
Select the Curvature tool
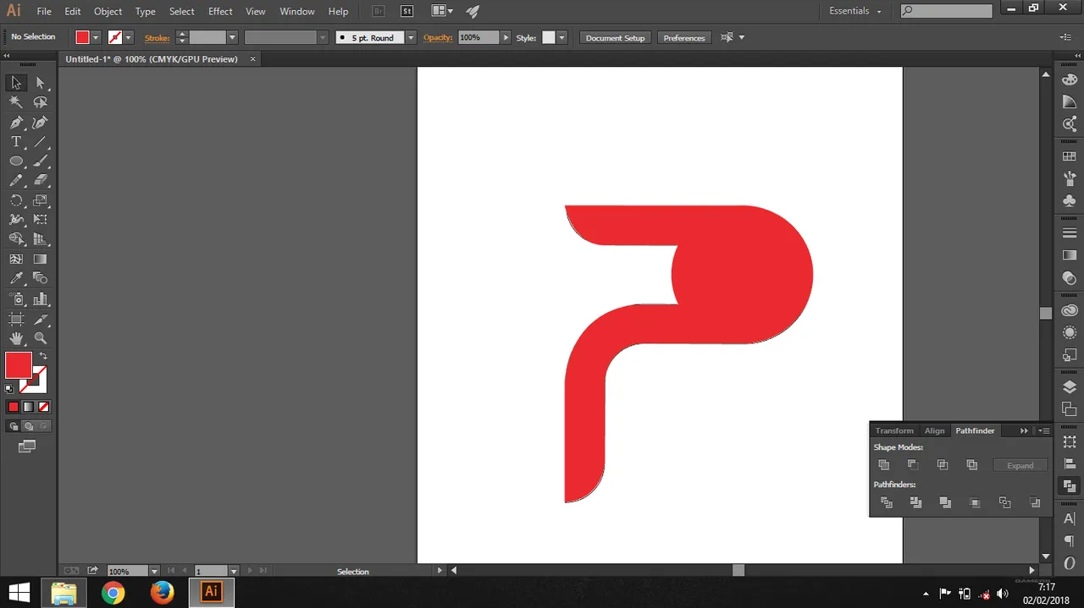(x=40, y=123)
